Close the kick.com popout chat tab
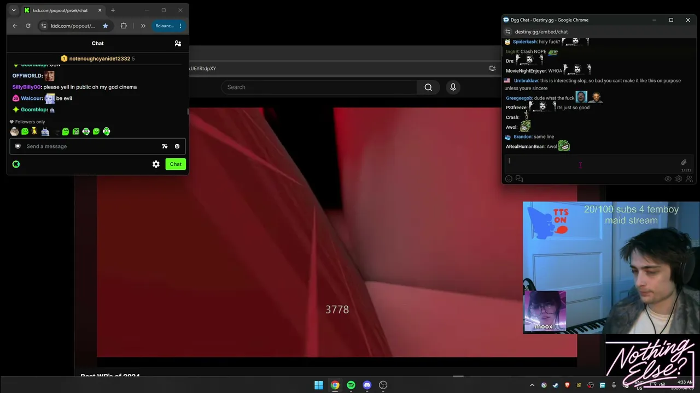This screenshot has width=700, height=393. [x=100, y=10]
